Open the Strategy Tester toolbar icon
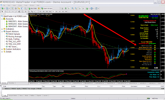 click(25, 8)
